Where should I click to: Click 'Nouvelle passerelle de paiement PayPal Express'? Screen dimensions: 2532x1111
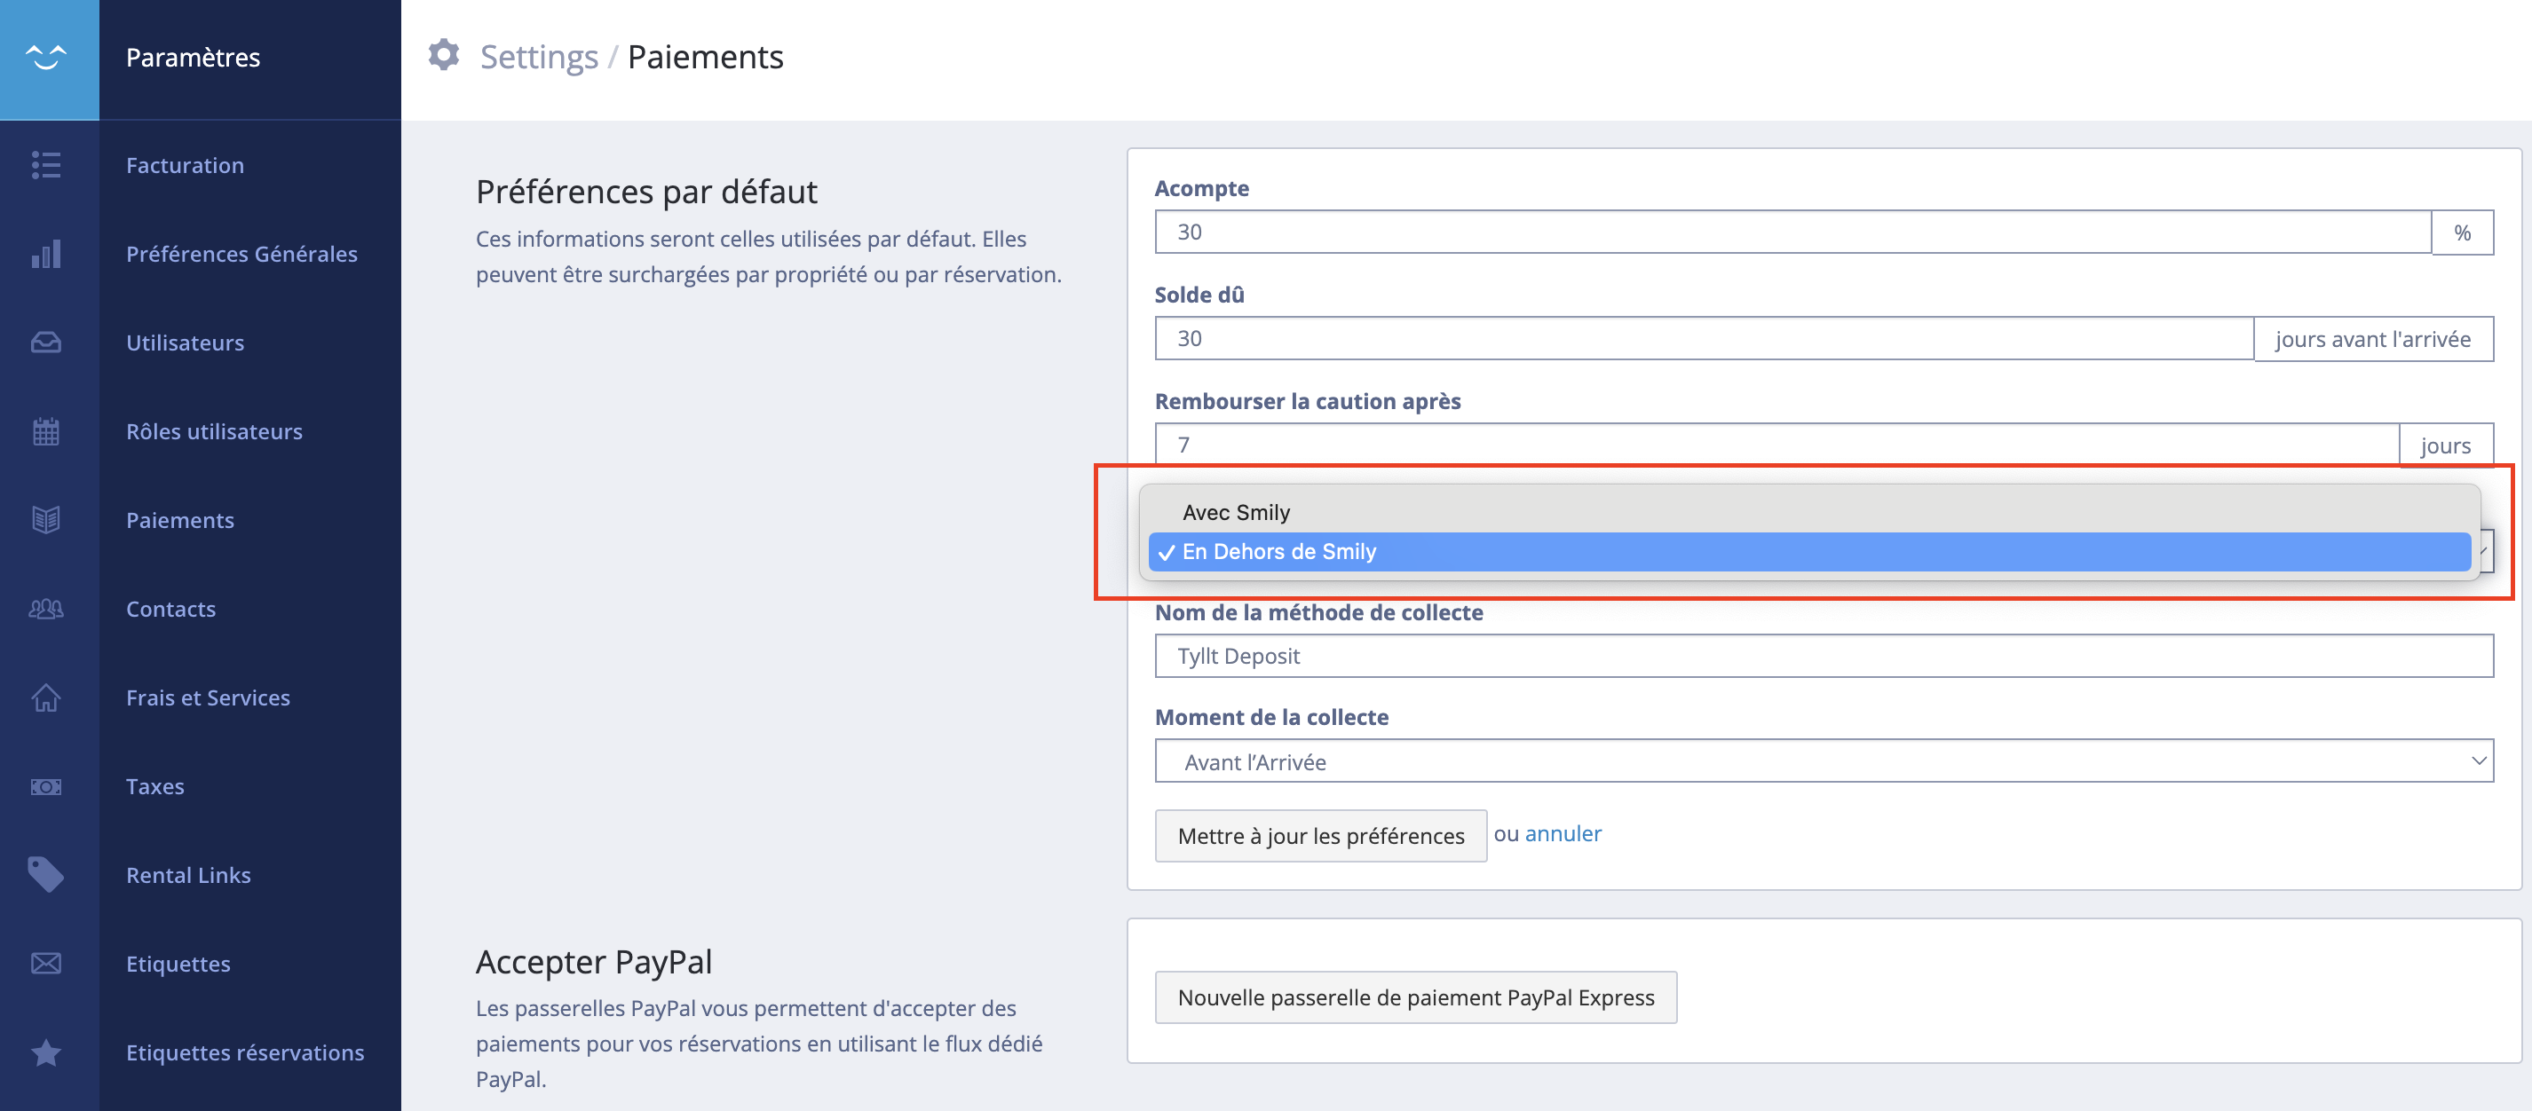[x=1415, y=998]
